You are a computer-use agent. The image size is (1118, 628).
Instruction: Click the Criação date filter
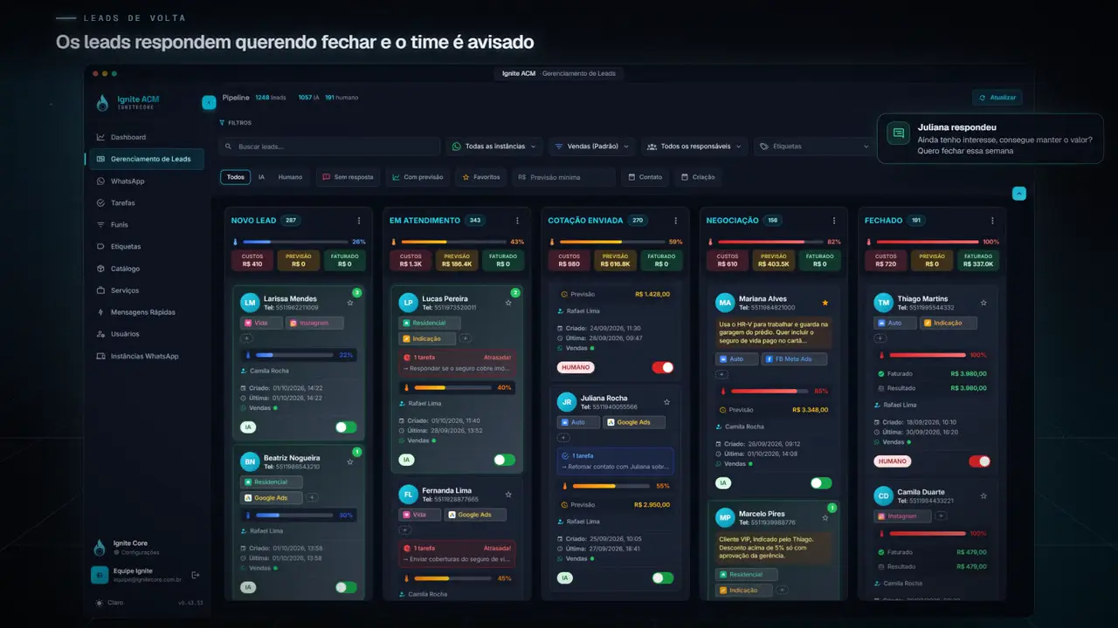tap(698, 177)
